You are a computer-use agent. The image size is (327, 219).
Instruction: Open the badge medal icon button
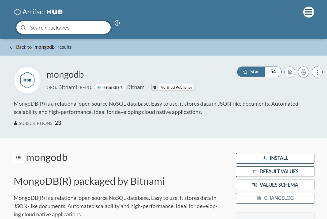[304, 72]
